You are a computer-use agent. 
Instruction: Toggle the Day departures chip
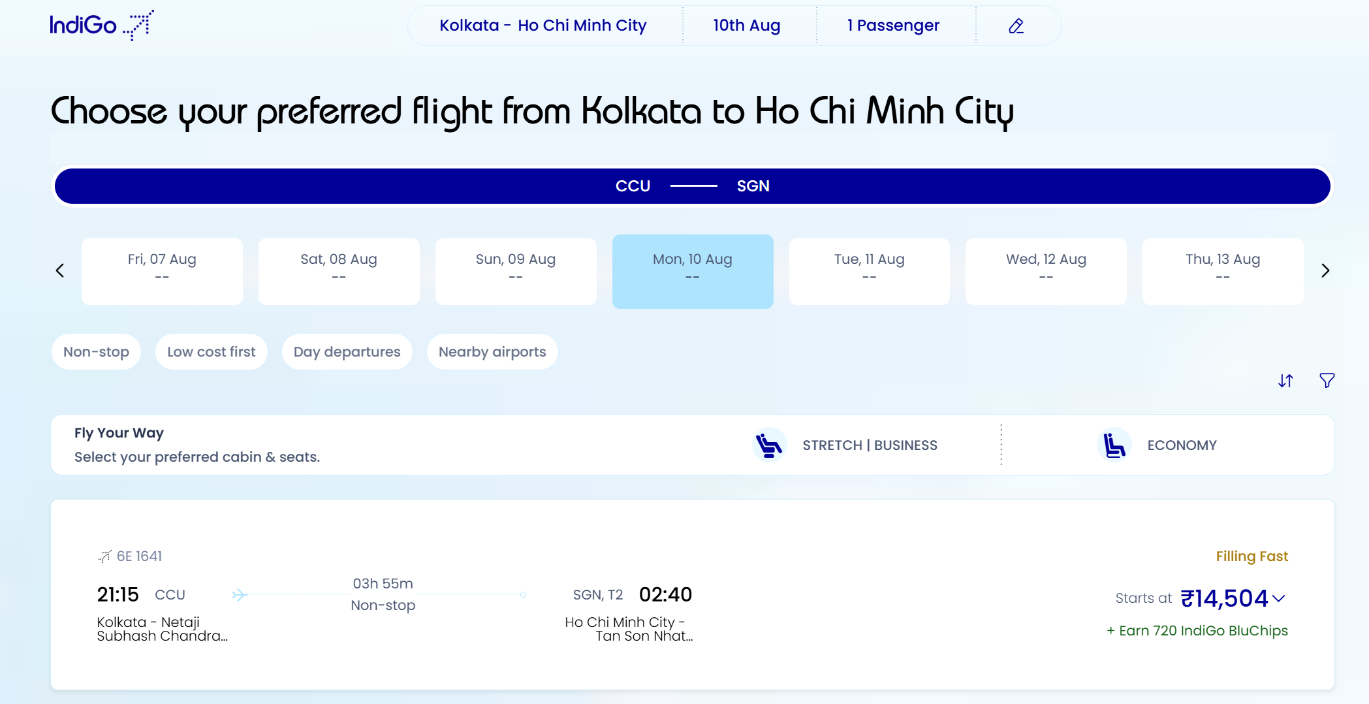coord(347,352)
